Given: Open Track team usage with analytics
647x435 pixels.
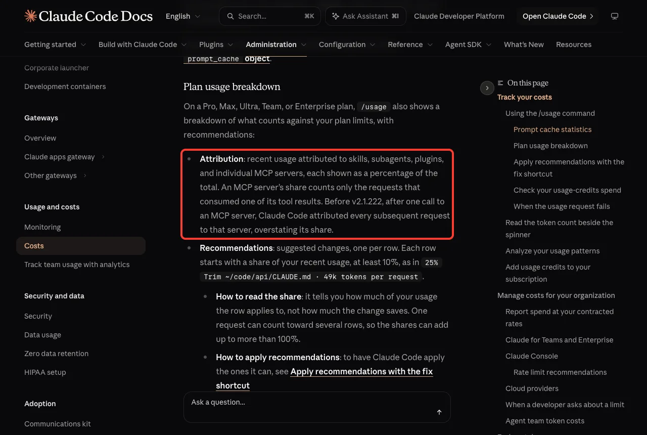Looking at the screenshot, I should click(77, 265).
